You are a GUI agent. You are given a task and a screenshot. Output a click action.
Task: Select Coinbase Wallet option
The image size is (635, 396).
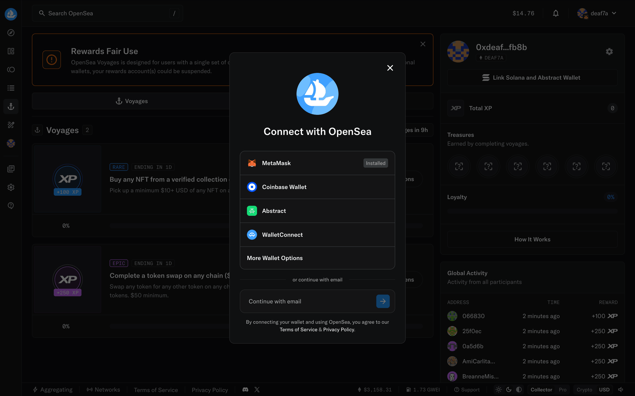317,187
